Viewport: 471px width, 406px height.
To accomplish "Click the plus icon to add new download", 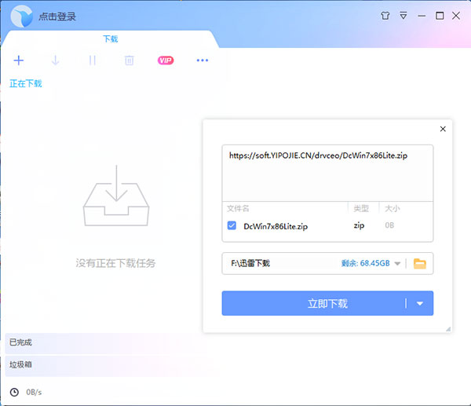I will (19, 60).
